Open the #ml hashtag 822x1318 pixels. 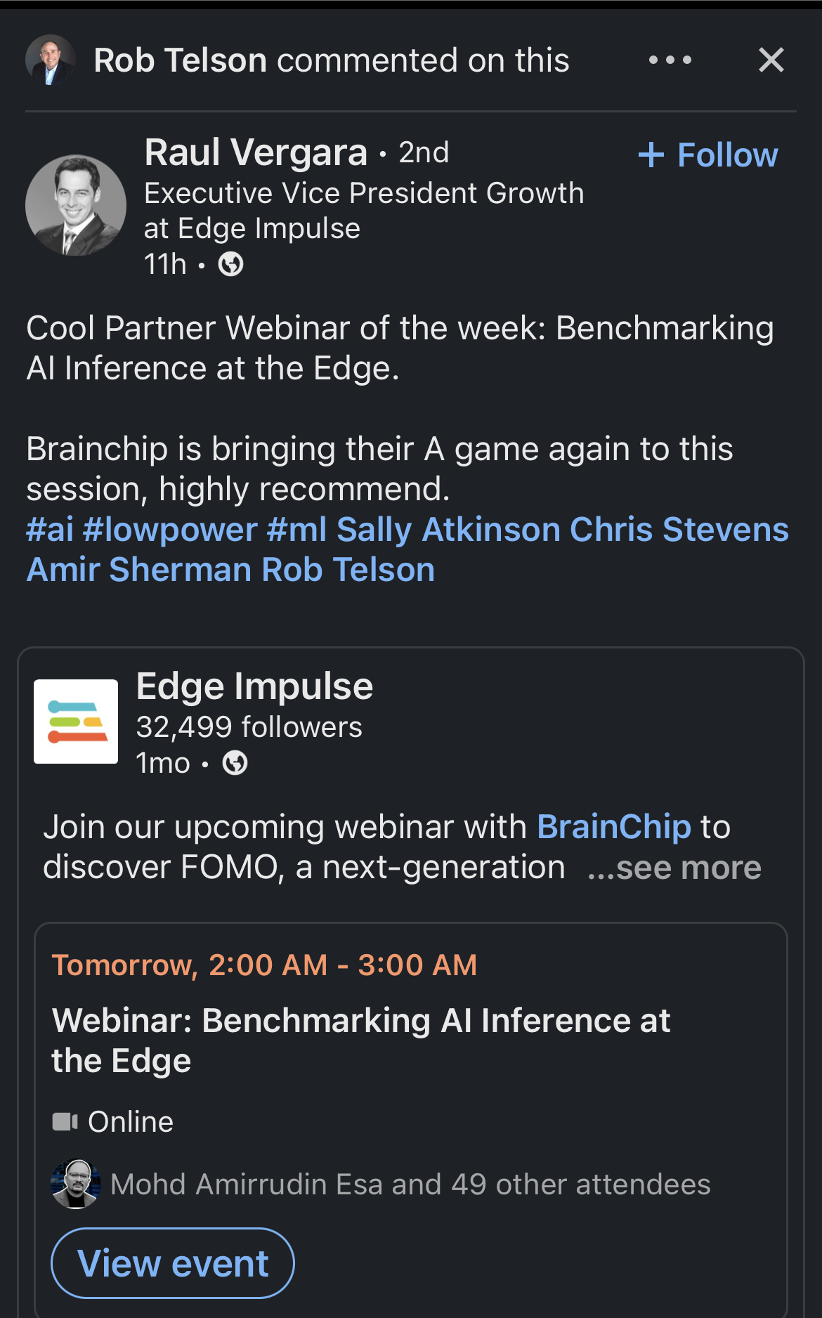[x=297, y=529]
